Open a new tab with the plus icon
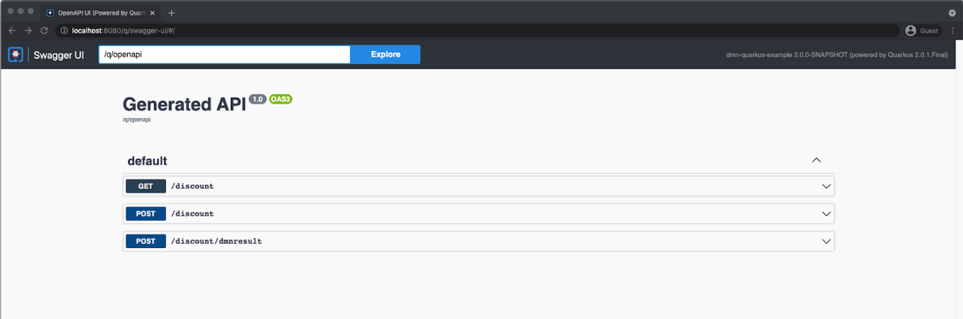This screenshot has width=963, height=319. coord(172,13)
